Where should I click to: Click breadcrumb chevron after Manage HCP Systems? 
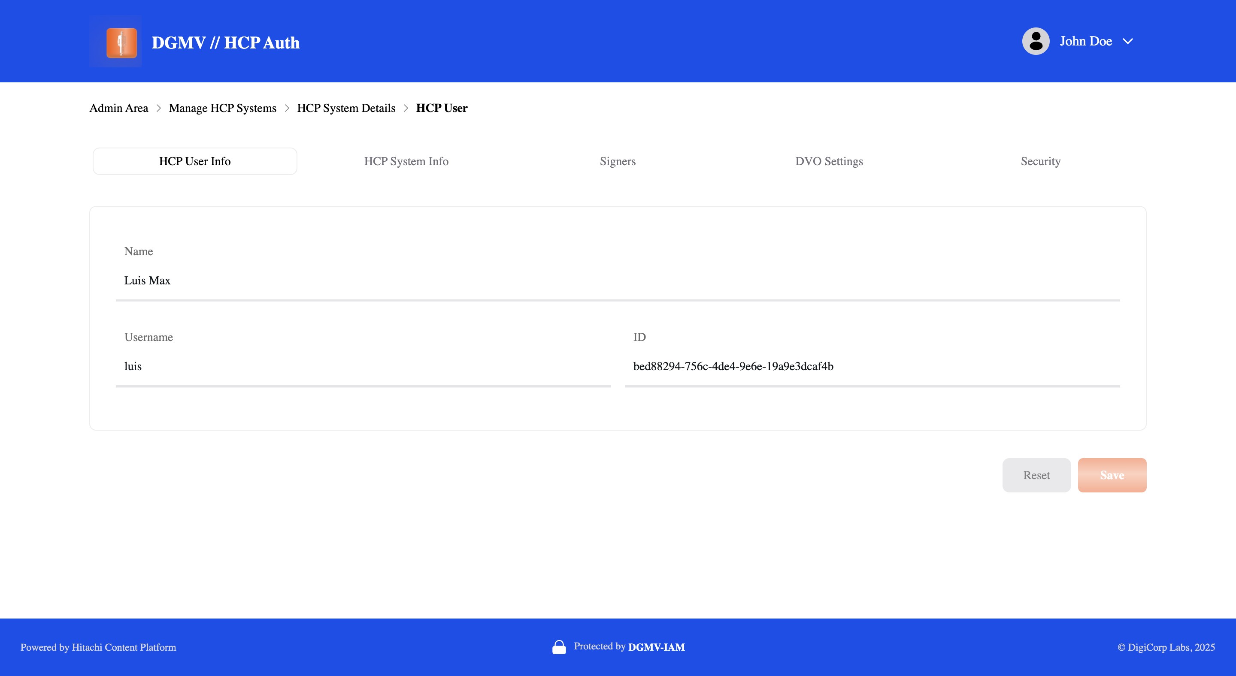287,108
